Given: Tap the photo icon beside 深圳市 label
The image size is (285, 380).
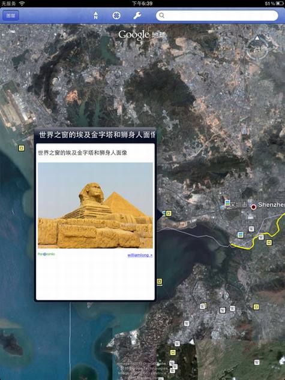Looking at the screenshot, I should 227,203.
